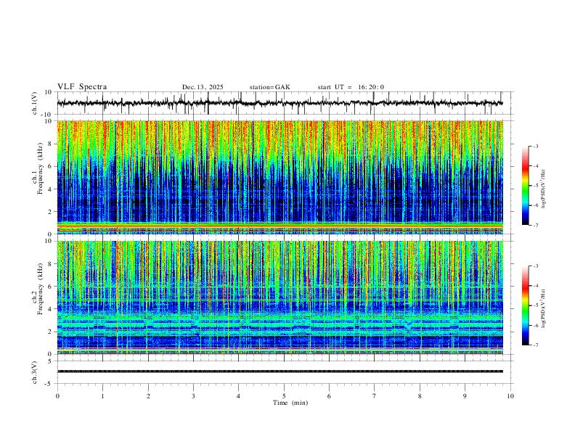This screenshot has height=444, width=575.
Task: Click the "-7" label on ch.2 colorbar
Action: [x=536, y=345]
